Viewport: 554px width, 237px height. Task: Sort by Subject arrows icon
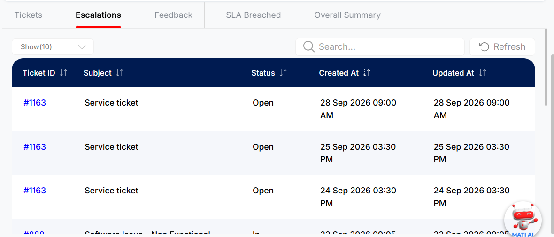coord(120,73)
